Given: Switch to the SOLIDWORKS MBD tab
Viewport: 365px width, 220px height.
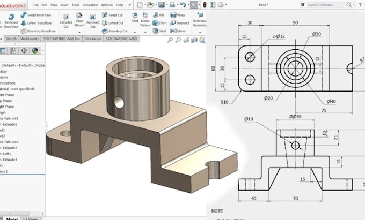Looking at the screenshot, I should tap(121, 39).
